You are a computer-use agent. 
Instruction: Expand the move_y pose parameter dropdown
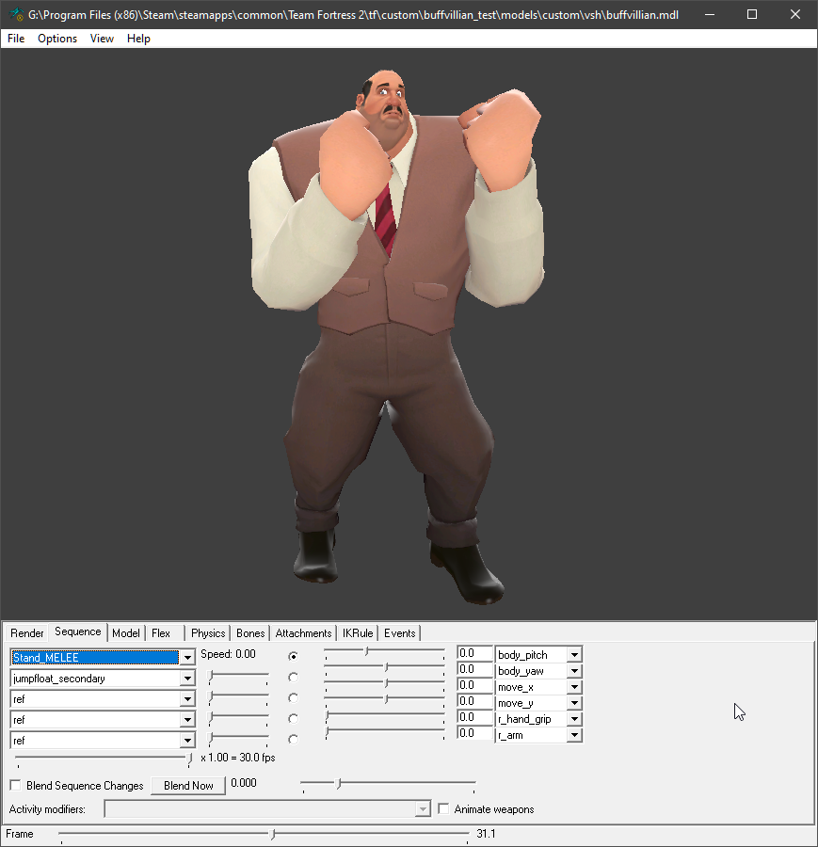(x=574, y=703)
